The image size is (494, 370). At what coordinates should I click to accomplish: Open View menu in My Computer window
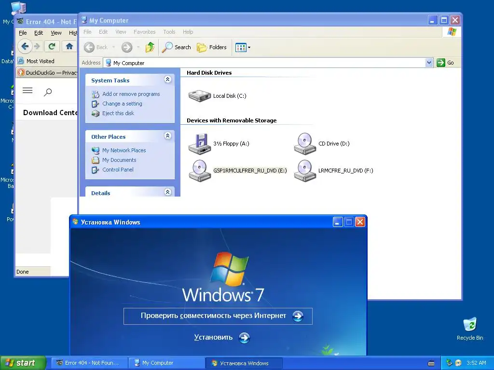[121, 32]
